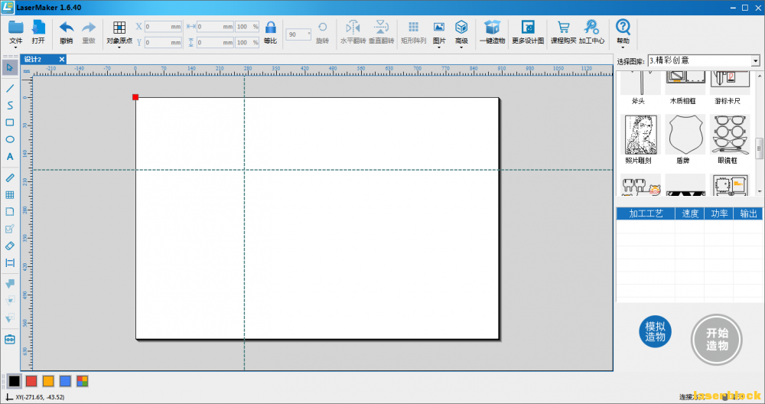Image resolution: width=765 pixels, height=404 pixels.
Task: Select the straight line drawing tool
Action: click(10, 88)
